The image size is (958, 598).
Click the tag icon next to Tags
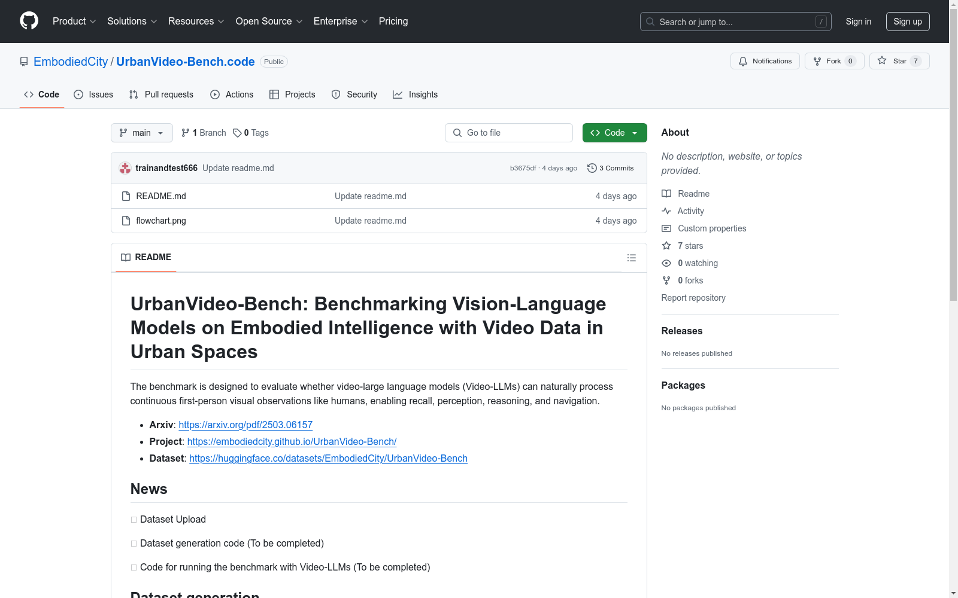point(237,133)
